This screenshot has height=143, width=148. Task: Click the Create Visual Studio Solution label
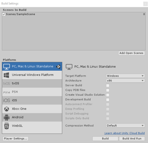(x=85, y=95)
